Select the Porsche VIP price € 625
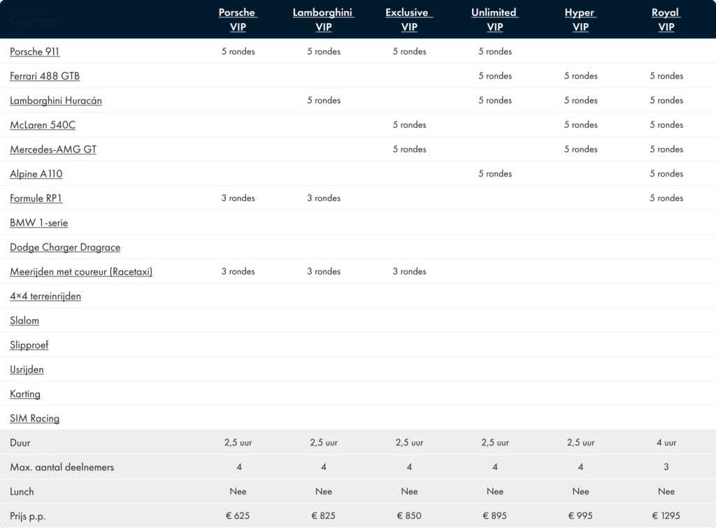The width and height of the screenshot is (716, 528). (238, 515)
